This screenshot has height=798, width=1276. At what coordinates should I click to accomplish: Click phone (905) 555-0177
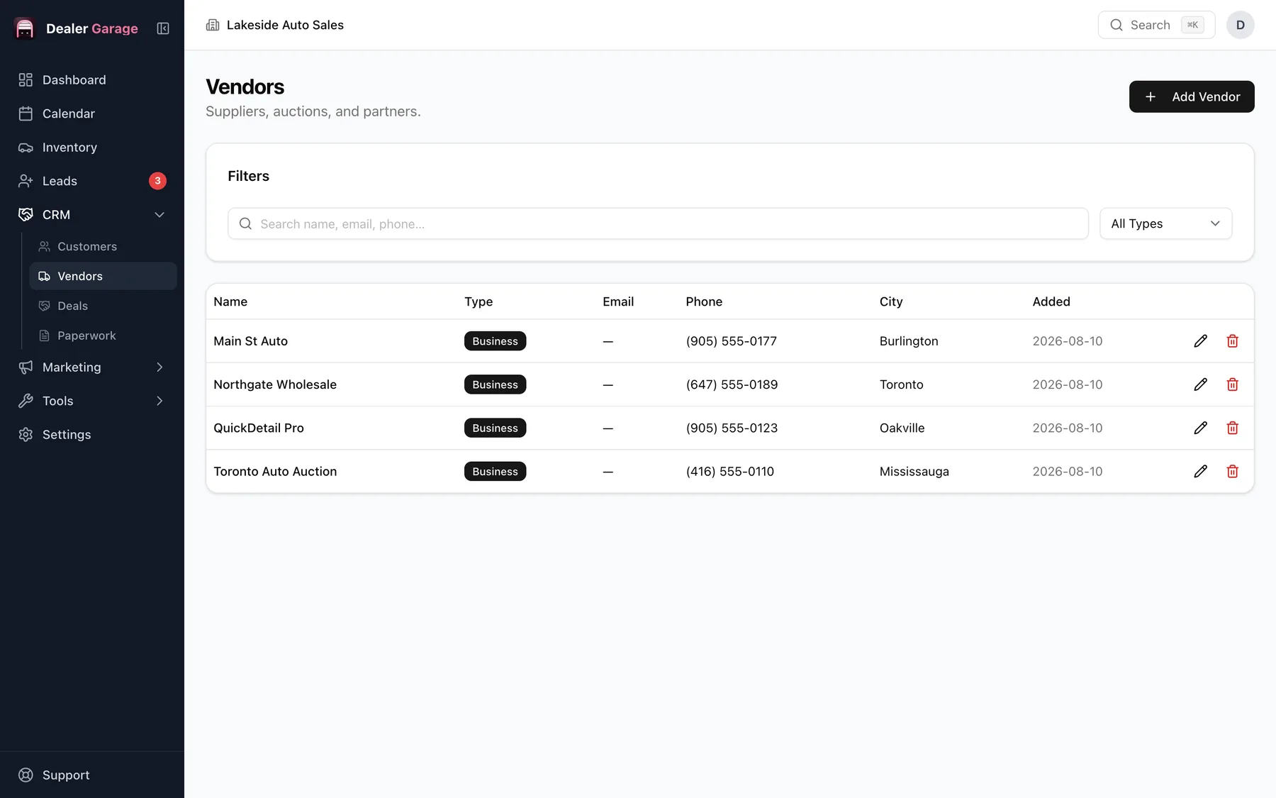click(732, 341)
